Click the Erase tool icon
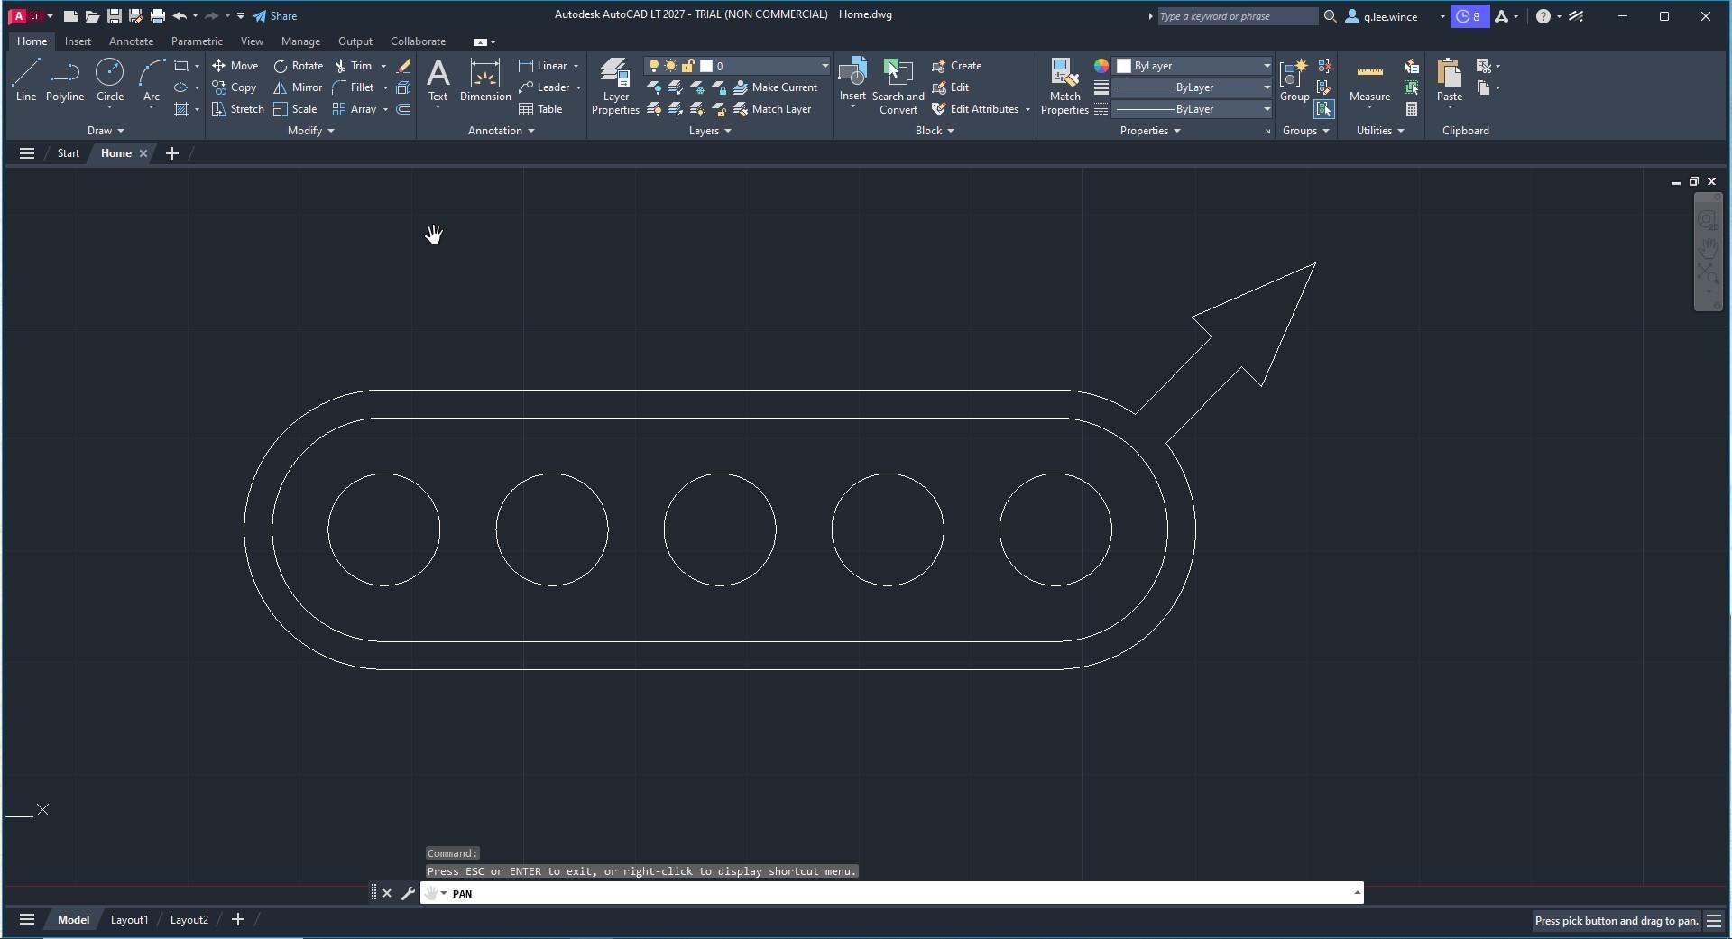This screenshot has width=1732, height=939. coord(403,66)
